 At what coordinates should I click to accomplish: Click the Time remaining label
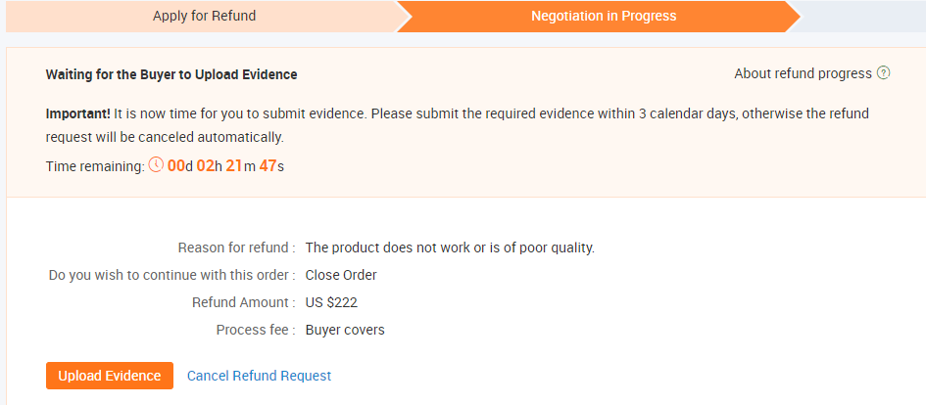click(95, 166)
